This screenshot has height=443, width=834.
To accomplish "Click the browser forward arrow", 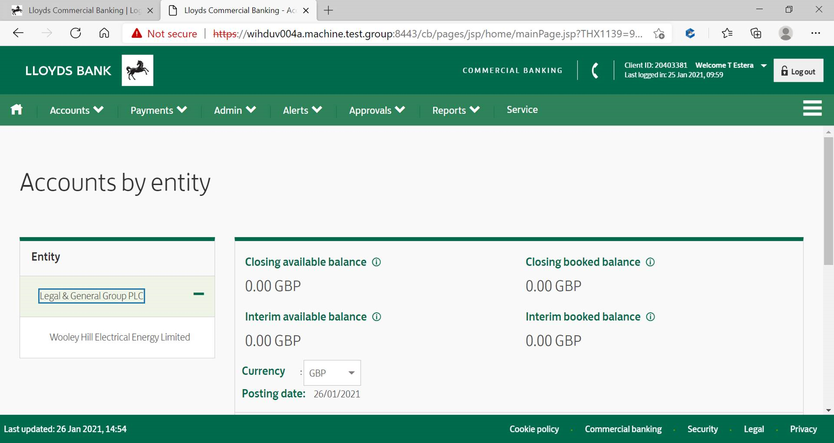I will 47,33.
